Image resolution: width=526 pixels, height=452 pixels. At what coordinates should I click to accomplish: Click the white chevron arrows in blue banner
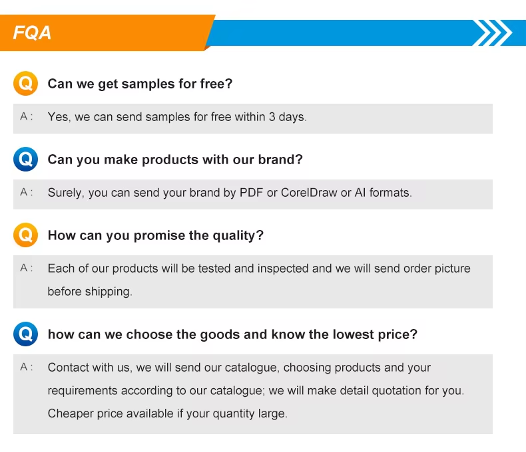[491, 32]
